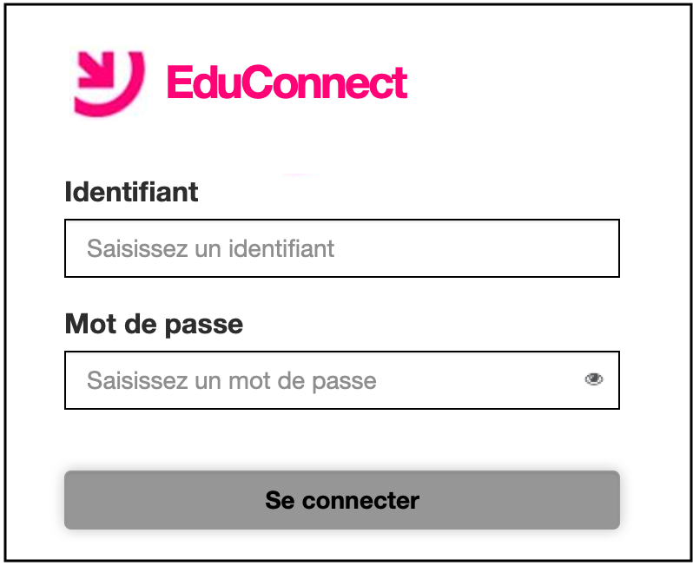Toggle password visibility in Mot de passe field
This screenshot has width=693, height=566.
click(593, 379)
